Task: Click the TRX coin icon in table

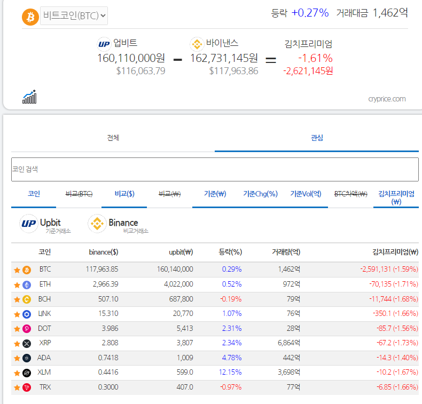Action: tap(27, 387)
